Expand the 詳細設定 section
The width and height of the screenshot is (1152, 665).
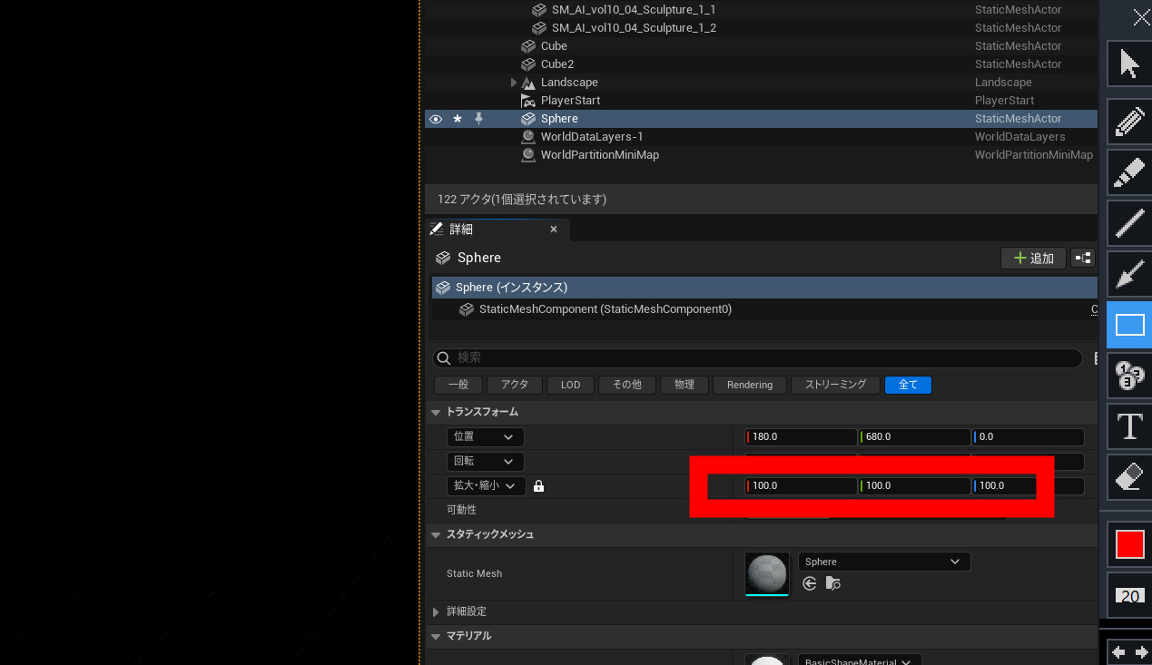tap(436, 612)
